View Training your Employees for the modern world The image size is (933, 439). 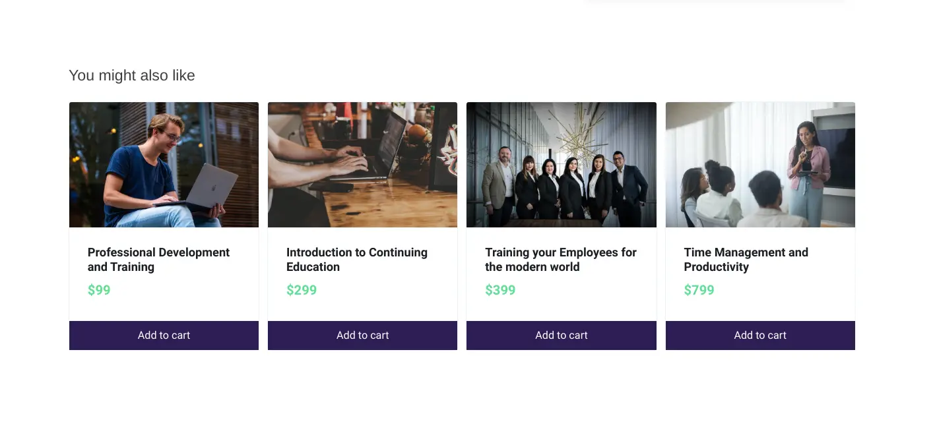coord(560,259)
